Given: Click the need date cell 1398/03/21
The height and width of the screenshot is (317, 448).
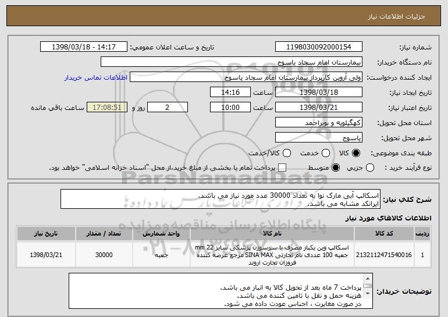Looking at the screenshot, I should click(46, 255).
